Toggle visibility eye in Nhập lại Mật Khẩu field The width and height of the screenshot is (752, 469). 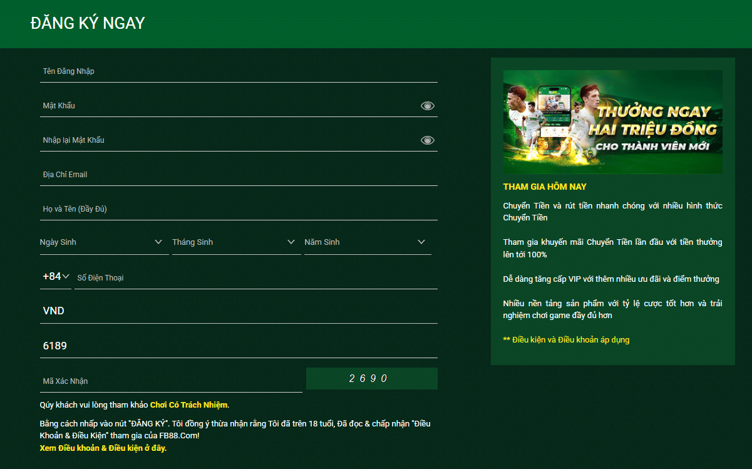427,140
